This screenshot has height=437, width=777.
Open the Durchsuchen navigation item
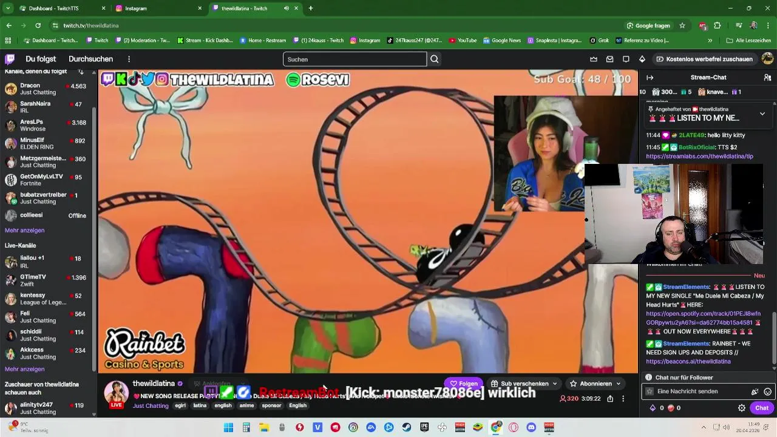(90, 59)
